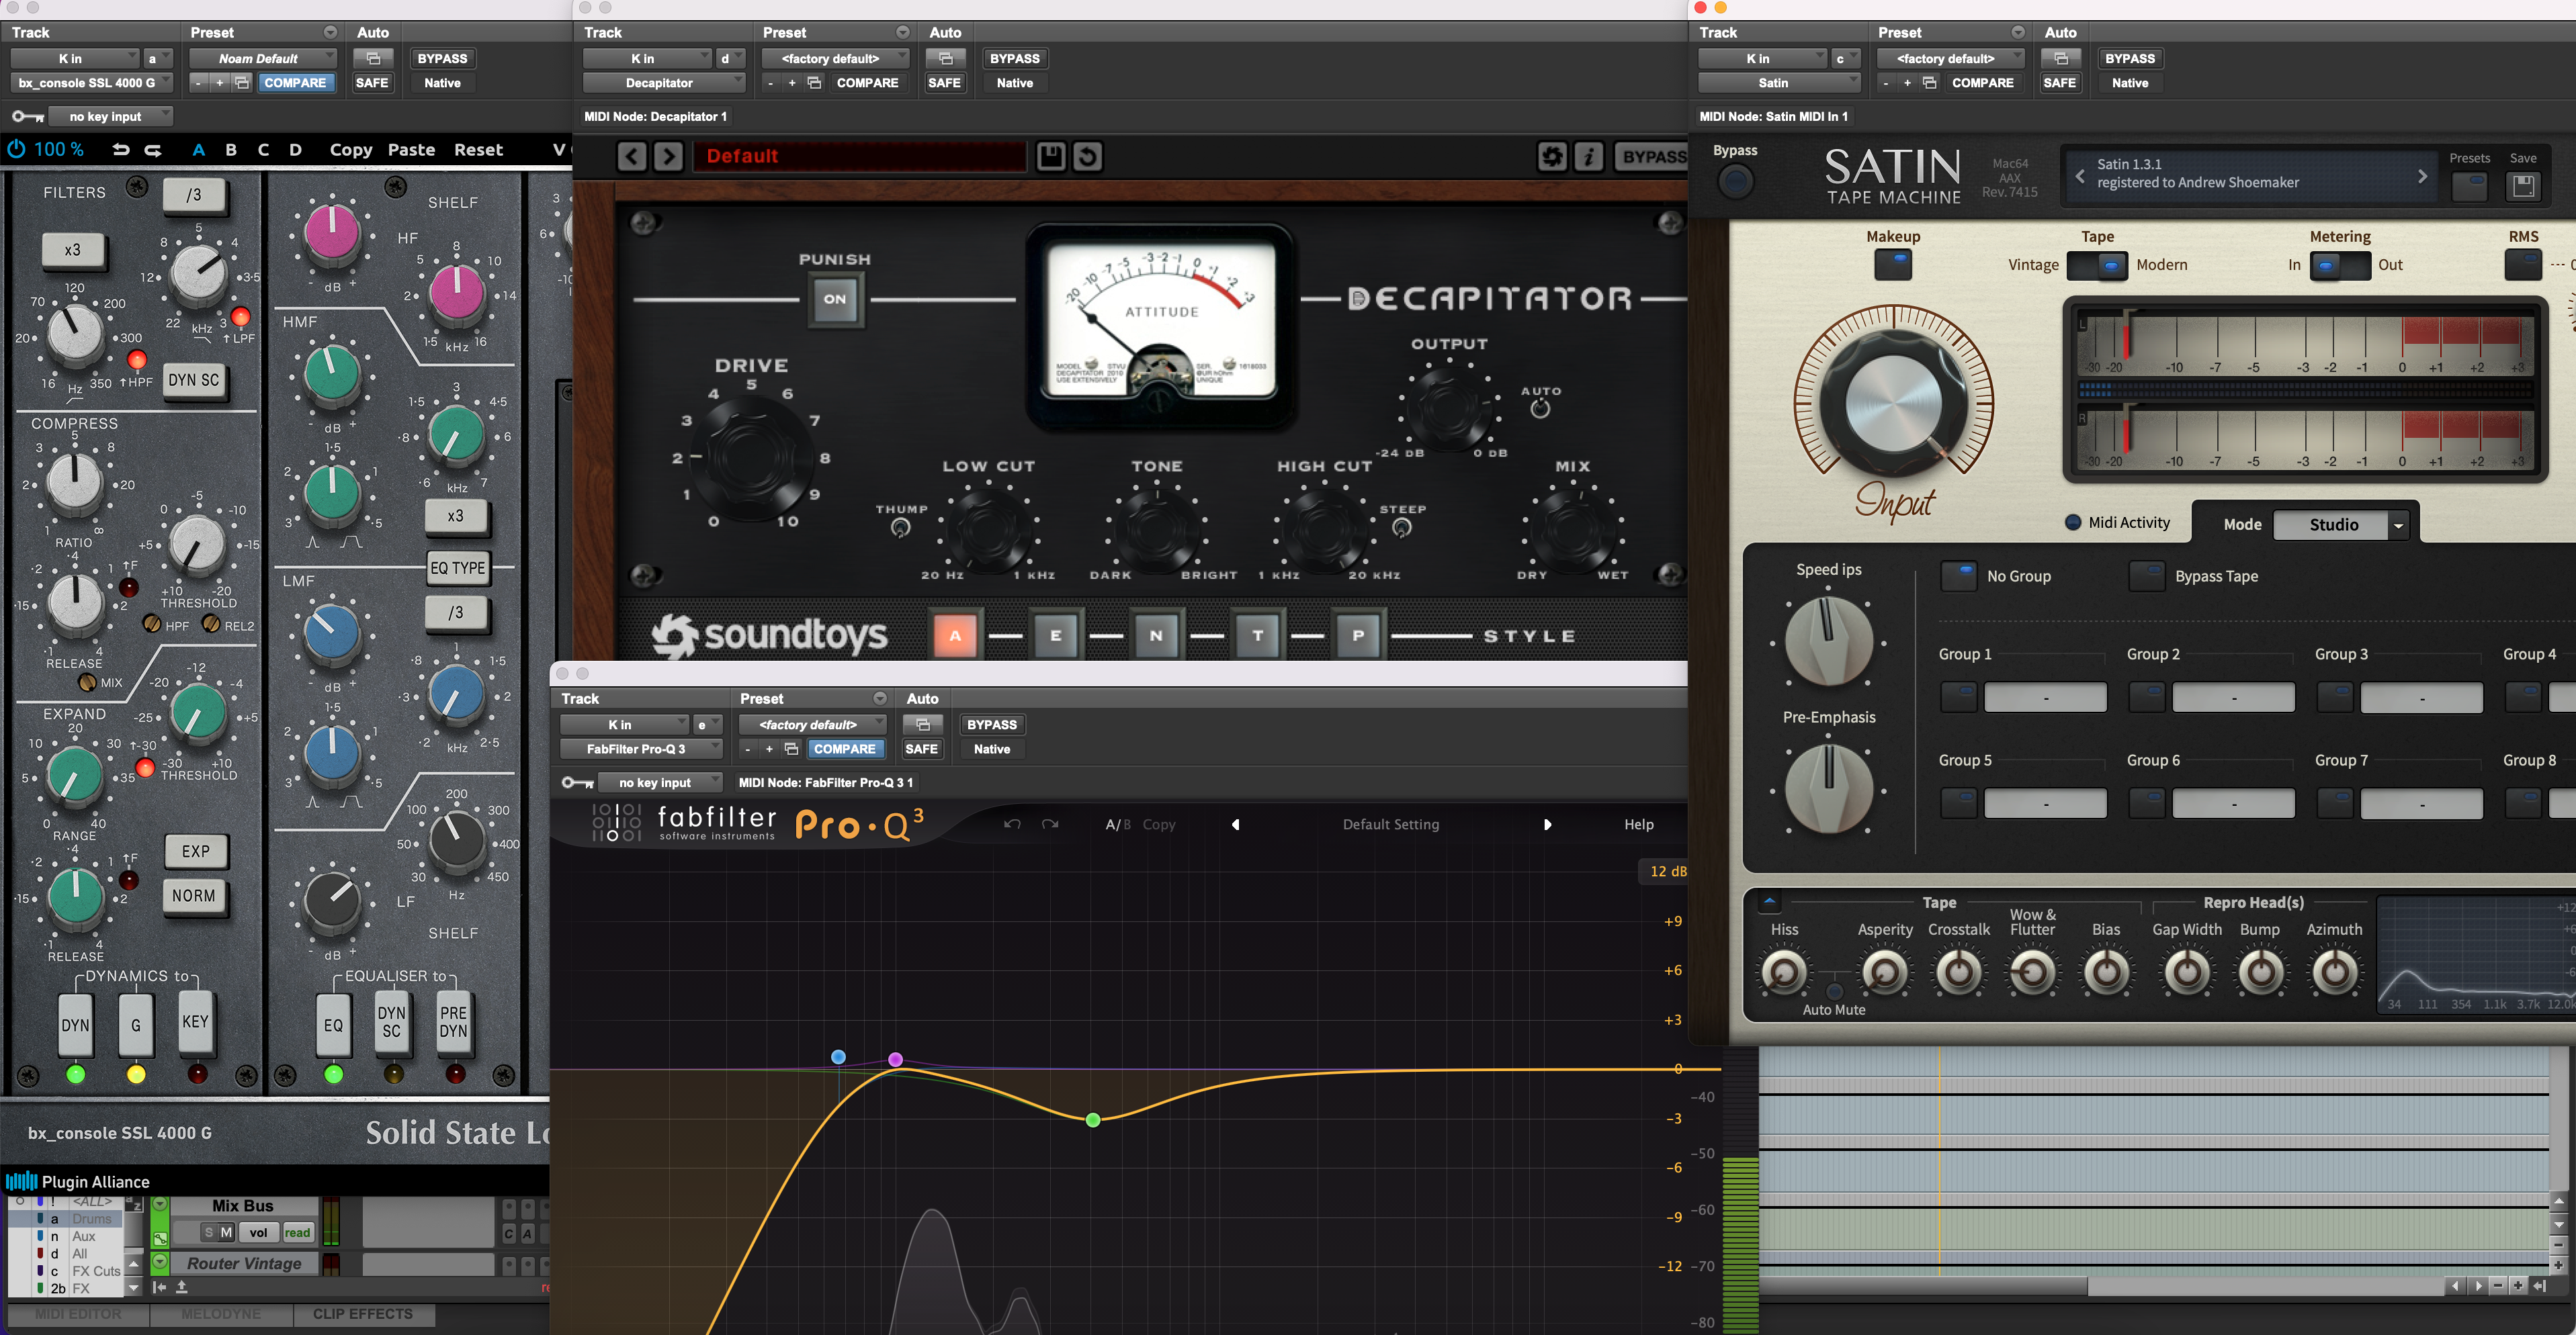
Task: Select Drums group in track list
Action: pyautogui.click(x=92, y=1219)
